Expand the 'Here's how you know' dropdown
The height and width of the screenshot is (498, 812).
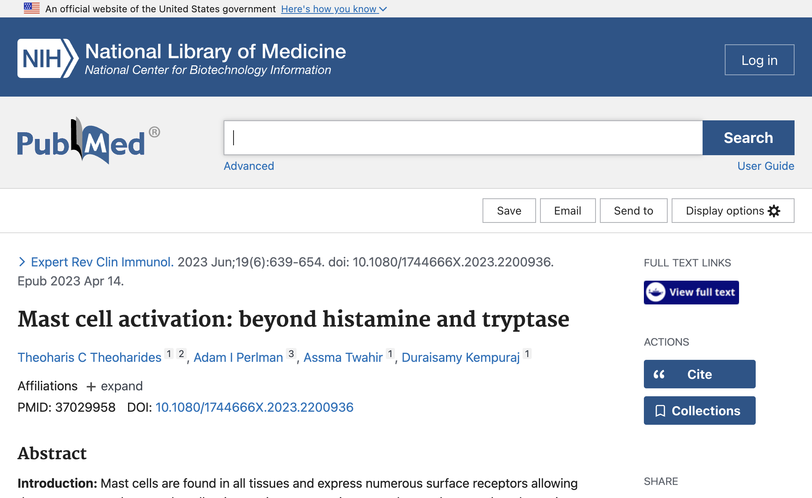pyautogui.click(x=334, y=9)
